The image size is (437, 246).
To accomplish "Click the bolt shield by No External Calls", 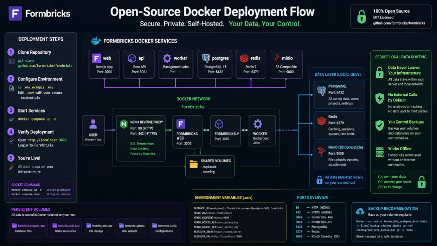I will 379,98.
